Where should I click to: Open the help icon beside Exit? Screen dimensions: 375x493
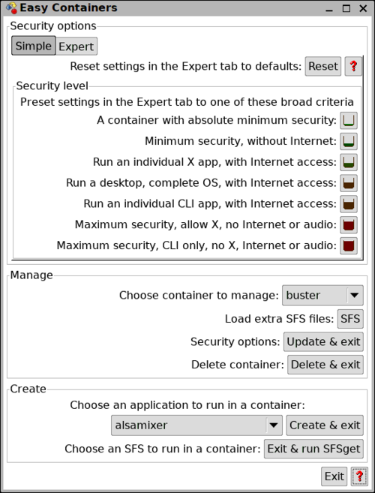point(359,476)
